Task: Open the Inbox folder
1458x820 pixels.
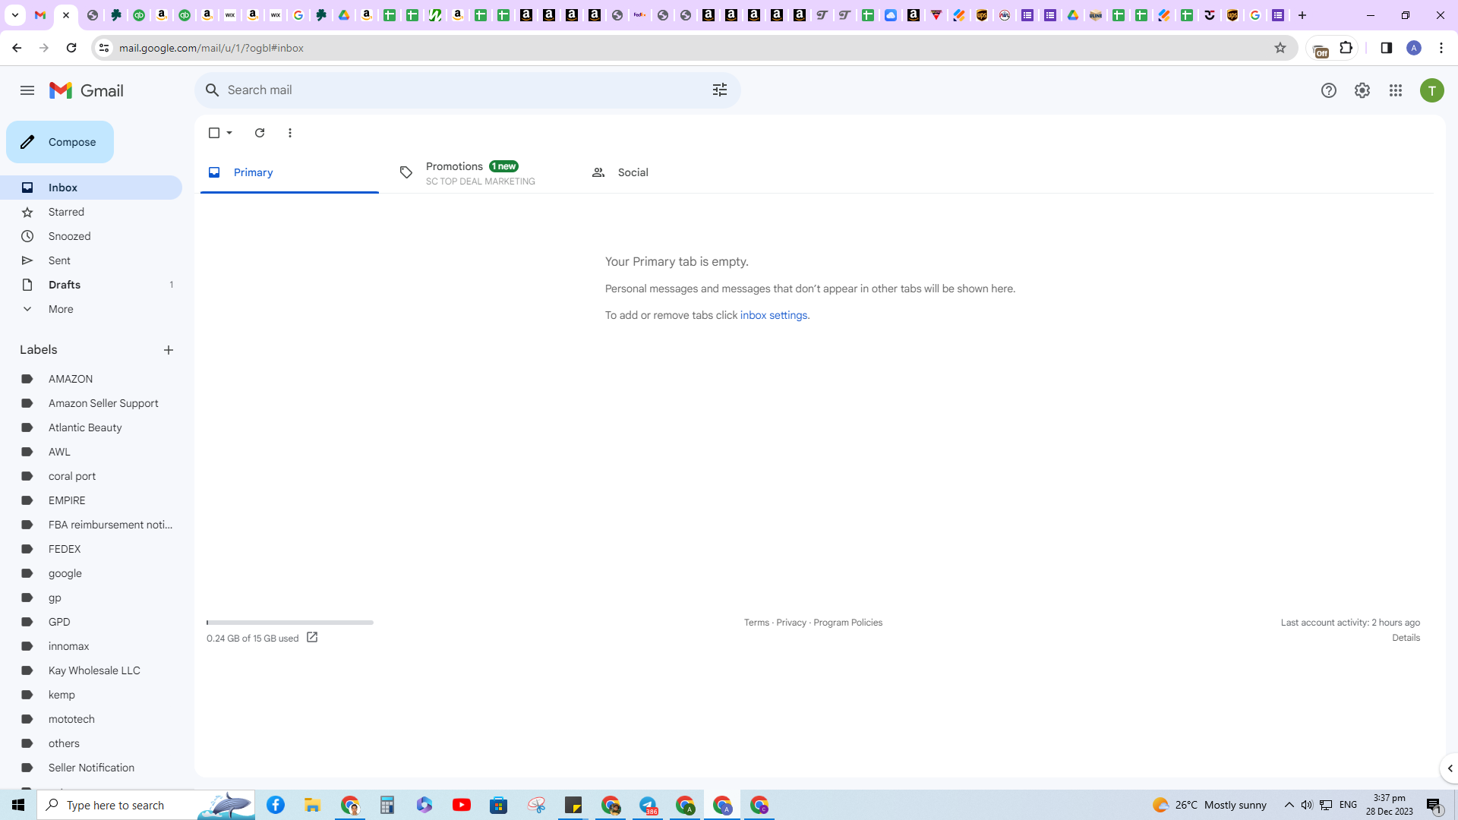Action: pyautogui.click(x=91, y=188)
